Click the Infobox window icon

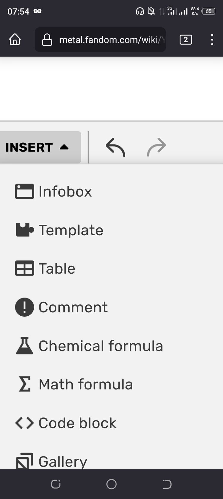[x=24, y=192]
